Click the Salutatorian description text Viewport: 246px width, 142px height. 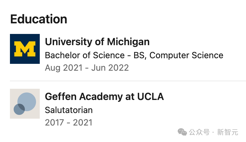(69, 110)
